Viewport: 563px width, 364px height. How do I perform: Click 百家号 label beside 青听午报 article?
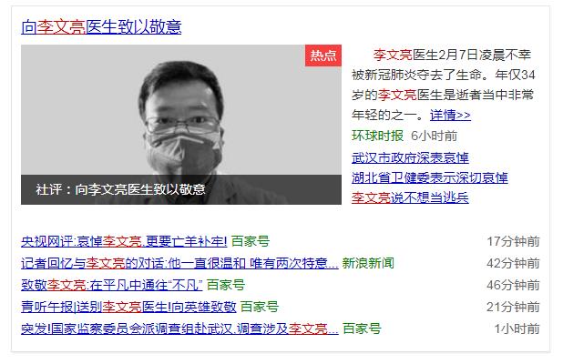[x=260, y=307]
